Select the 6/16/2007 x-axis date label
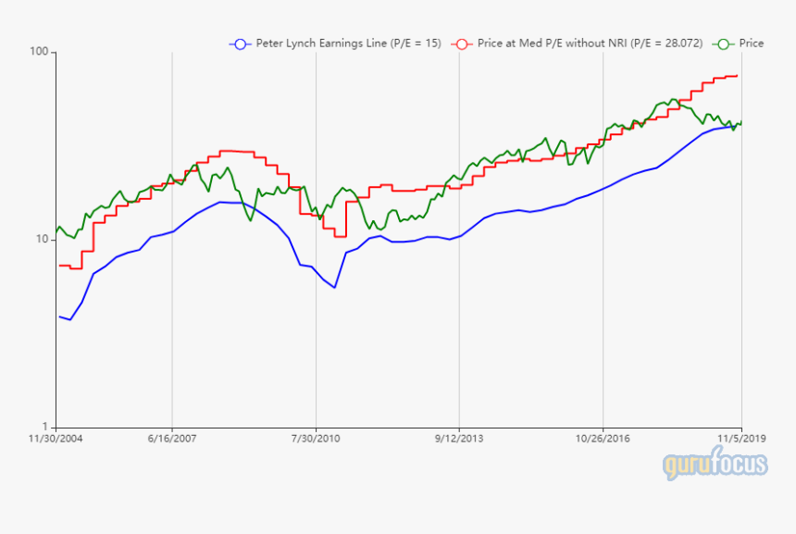This screenshot has width=796, height=534. click(172, 439)
